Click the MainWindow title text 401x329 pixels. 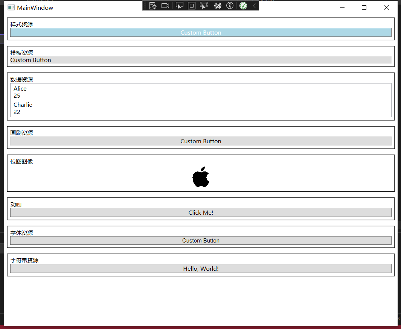pyautogui.click(x=35, y=8)
